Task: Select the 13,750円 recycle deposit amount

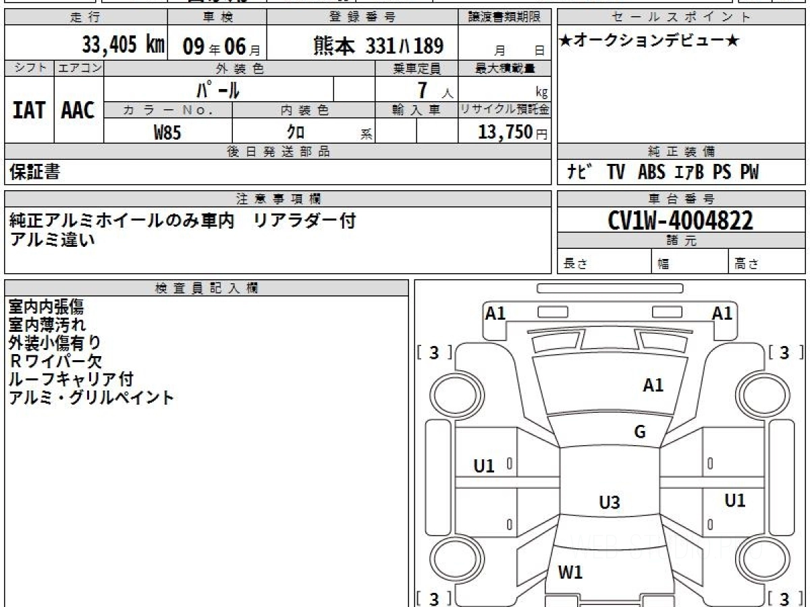Action: tap(512, 132)
